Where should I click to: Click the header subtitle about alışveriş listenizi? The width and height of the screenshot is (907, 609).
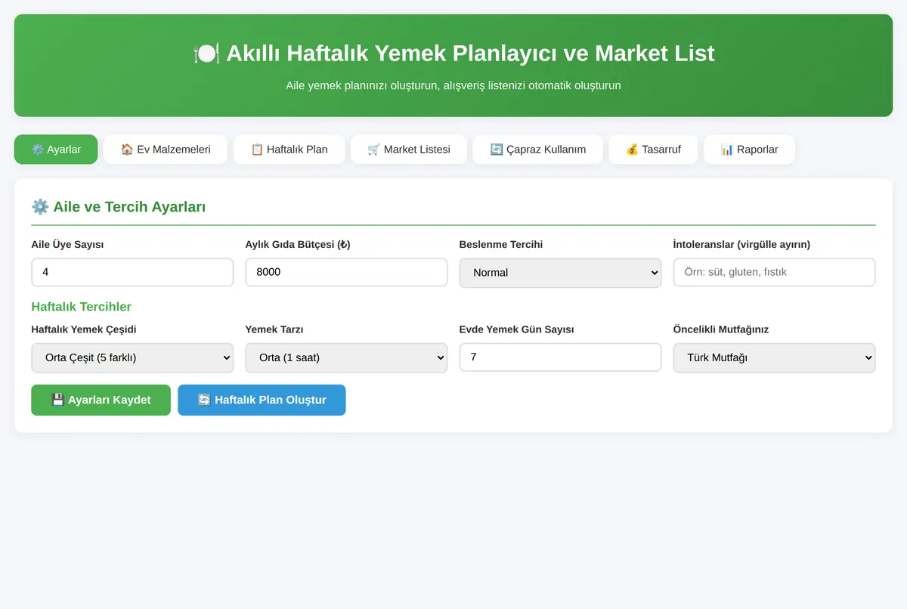(453, 85)
